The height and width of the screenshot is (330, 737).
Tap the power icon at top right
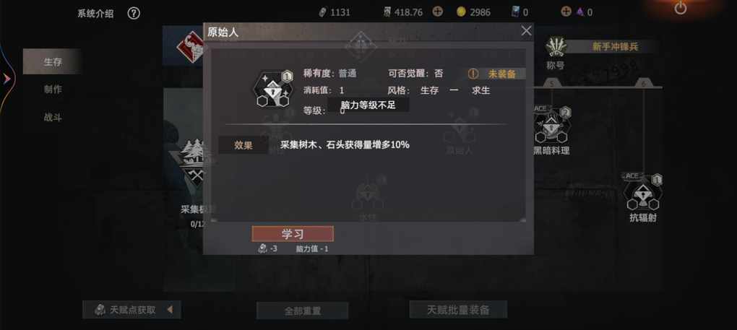tap(680, 8)
